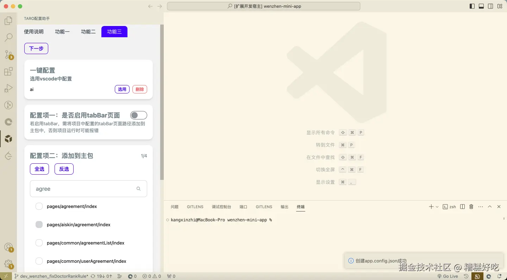
Task: Click the sync changes 19↓ 0↑ indicator
Action: point(102,276)
